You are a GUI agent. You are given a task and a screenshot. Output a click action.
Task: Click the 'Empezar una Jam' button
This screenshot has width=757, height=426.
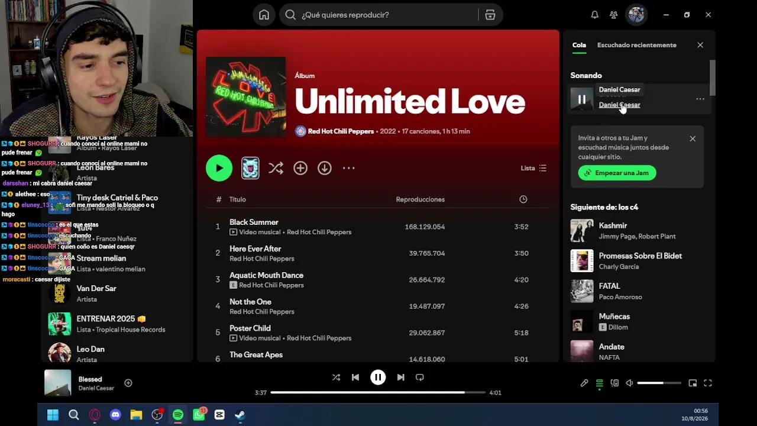pos(617,173)
